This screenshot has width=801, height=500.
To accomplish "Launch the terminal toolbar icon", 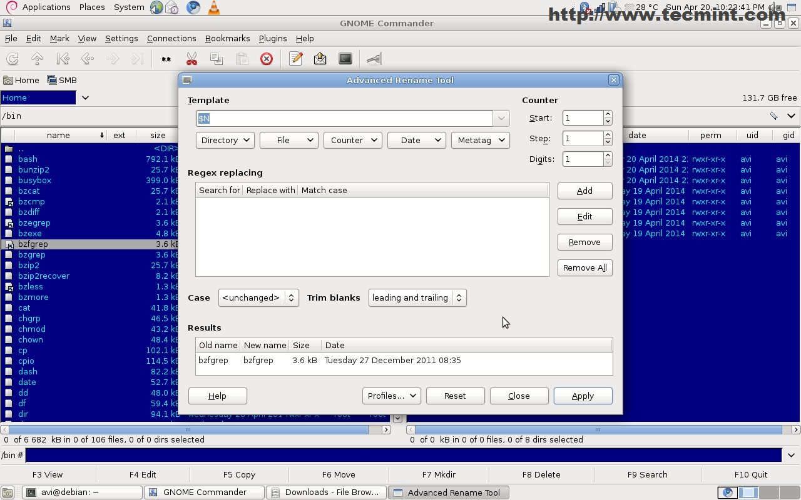I will coord(345,59).
